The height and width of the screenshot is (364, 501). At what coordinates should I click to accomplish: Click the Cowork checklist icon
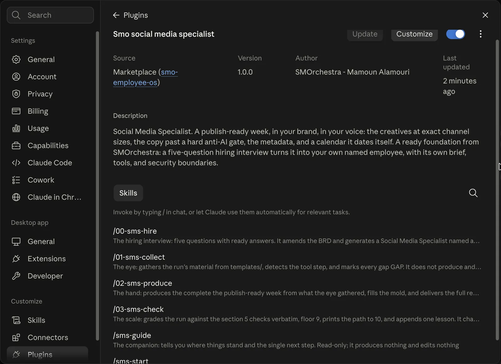click(x=16, y=180)
